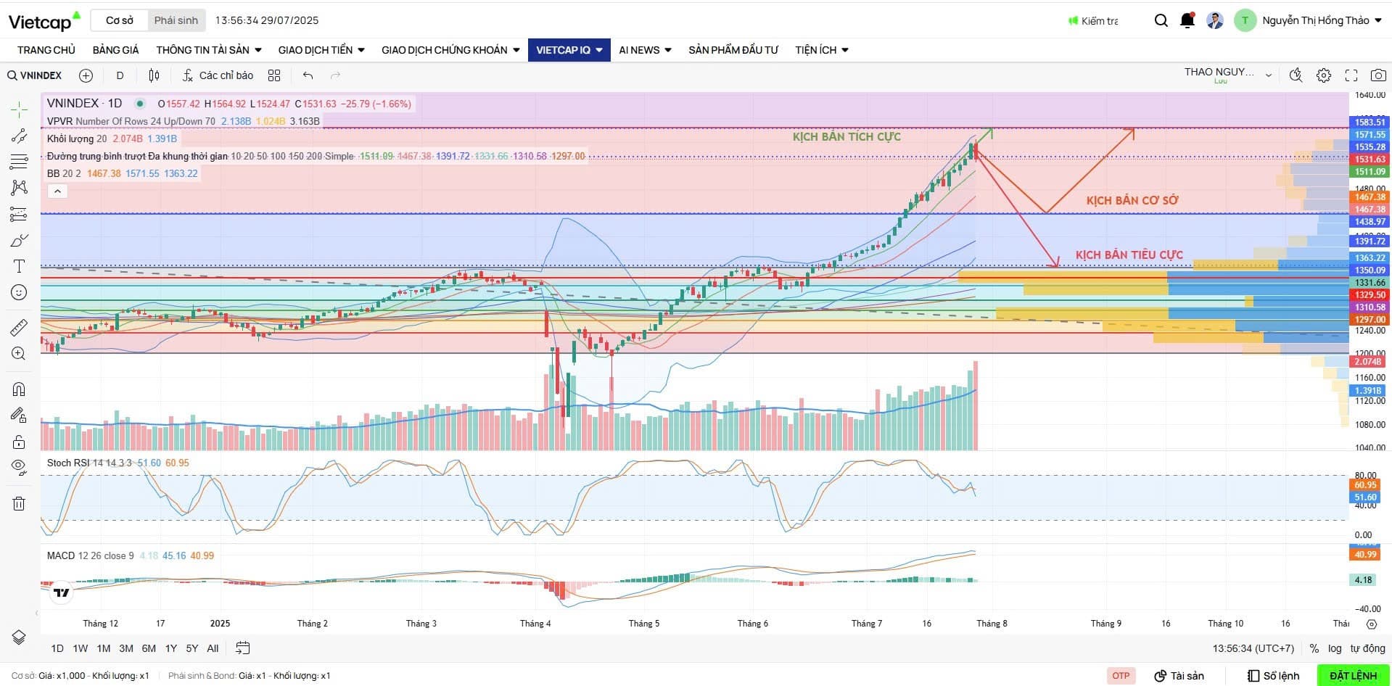Open the Các chỉ báo indicators dialog

218,75
